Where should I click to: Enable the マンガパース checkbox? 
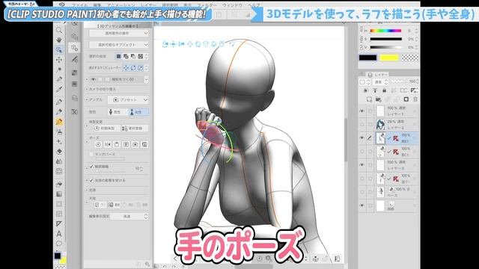point(91,155)
